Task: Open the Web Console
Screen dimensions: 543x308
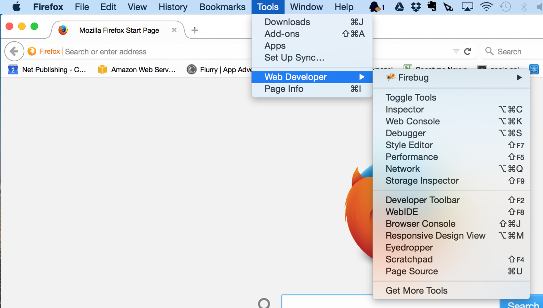Action: click(x=451, y=121)
